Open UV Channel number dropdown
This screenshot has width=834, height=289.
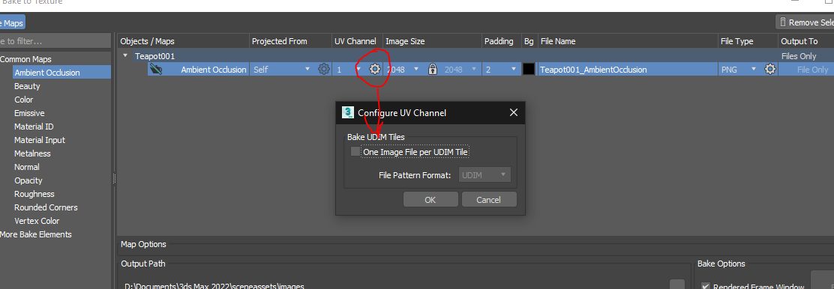(358, 69)
